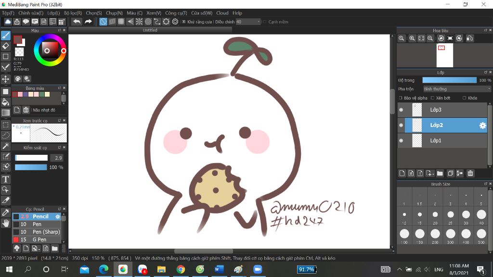Delete the selected layer

470,173
